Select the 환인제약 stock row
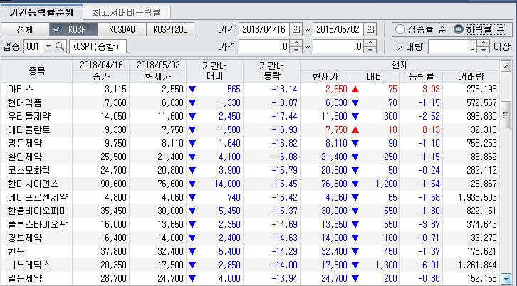Viewport: 517px width, 286px height. [x=251, y=157]
